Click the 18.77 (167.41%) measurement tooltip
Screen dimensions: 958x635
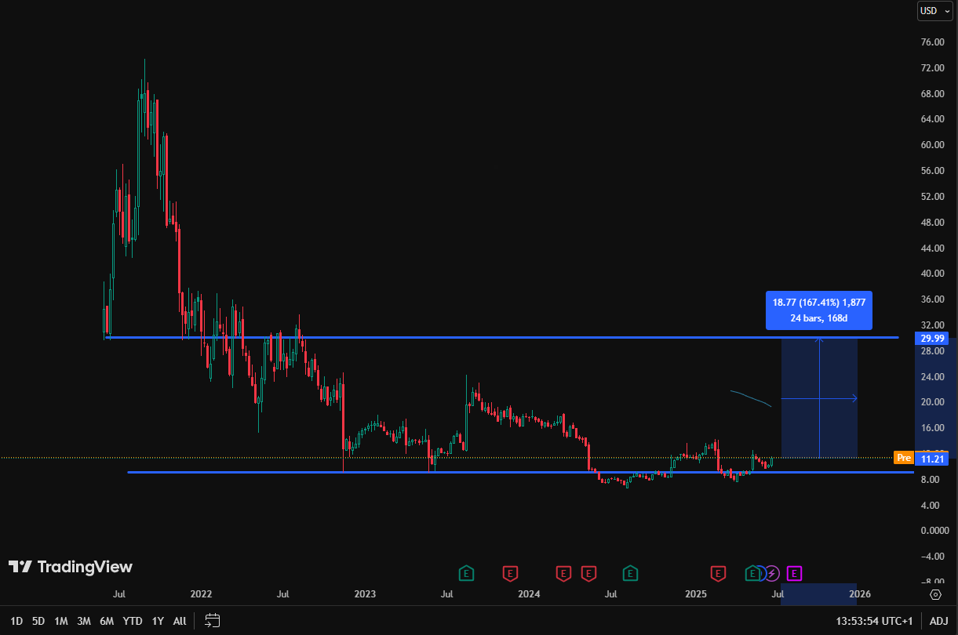pyautogui.click(x=819, y=310)
